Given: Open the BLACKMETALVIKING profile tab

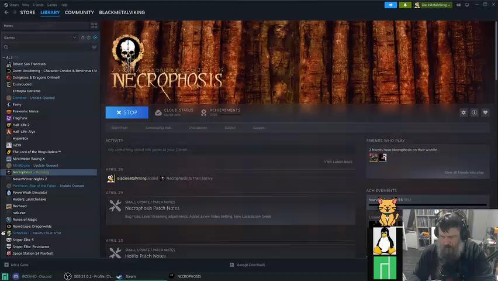Looking at the screenshot, I should coord(122,12).
